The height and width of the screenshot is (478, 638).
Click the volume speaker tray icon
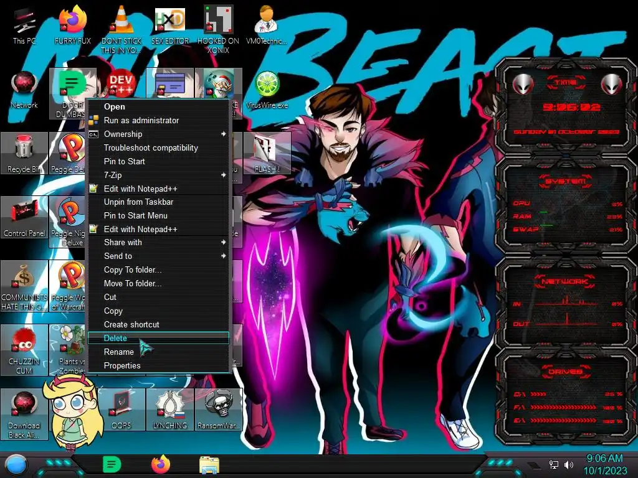point(568,464)
